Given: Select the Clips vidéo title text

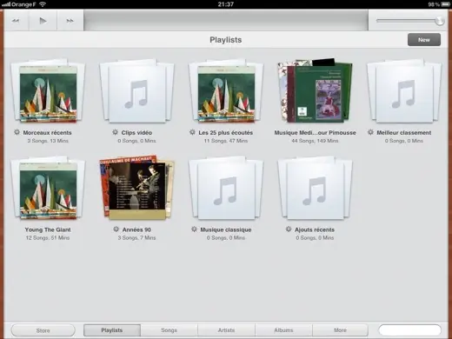Looking at the screenshot, I should point(136,133).
